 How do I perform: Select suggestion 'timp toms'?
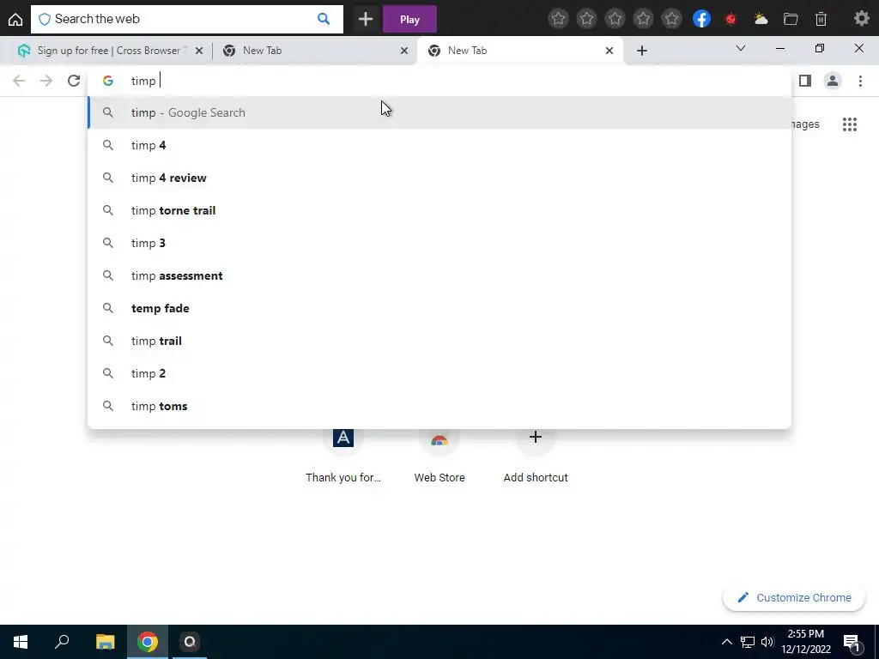[x=439, y=406]
